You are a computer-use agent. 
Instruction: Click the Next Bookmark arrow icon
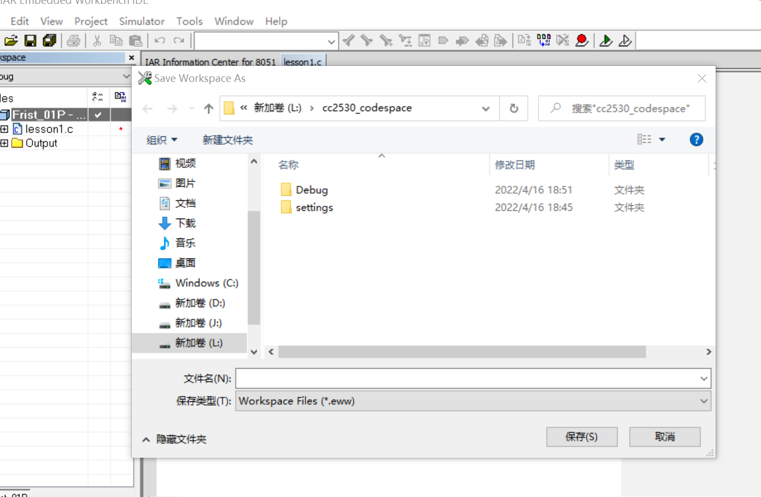pos(462,40)
